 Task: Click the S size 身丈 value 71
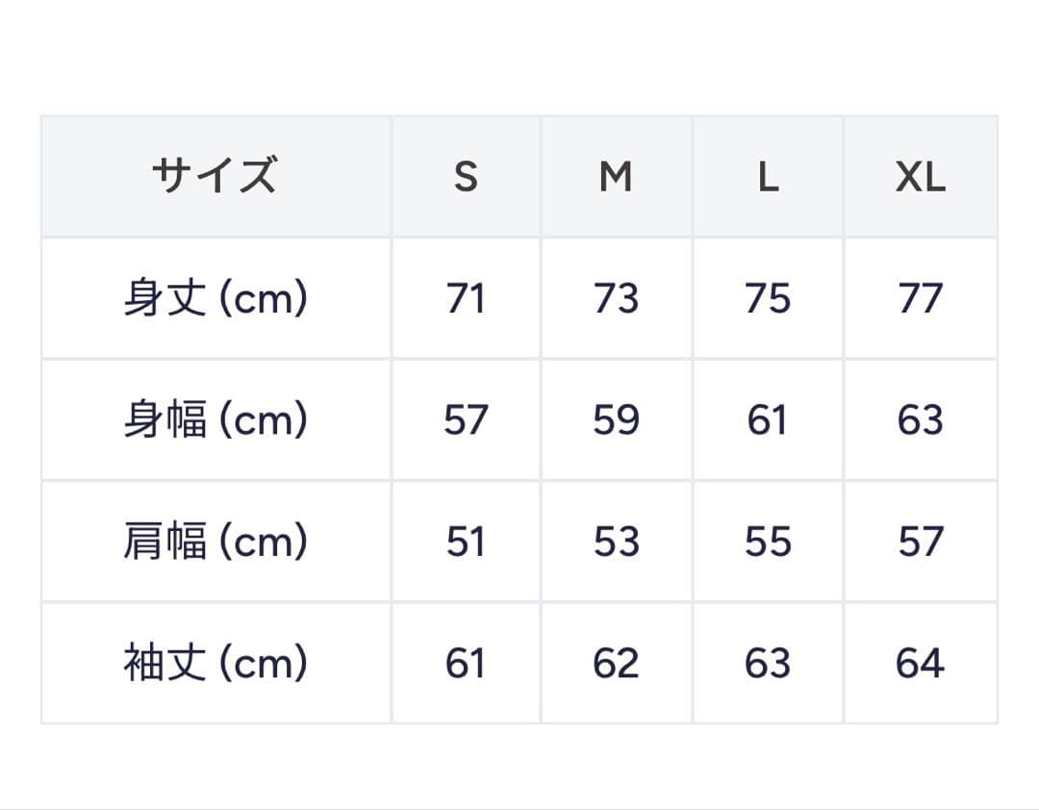(x=466, y=298)
